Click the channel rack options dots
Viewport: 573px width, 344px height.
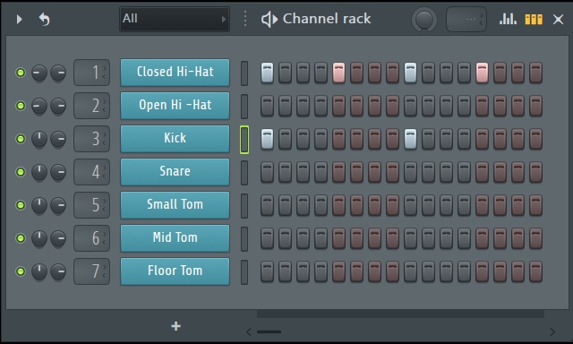pyautogui.click(x=245, y=19)
